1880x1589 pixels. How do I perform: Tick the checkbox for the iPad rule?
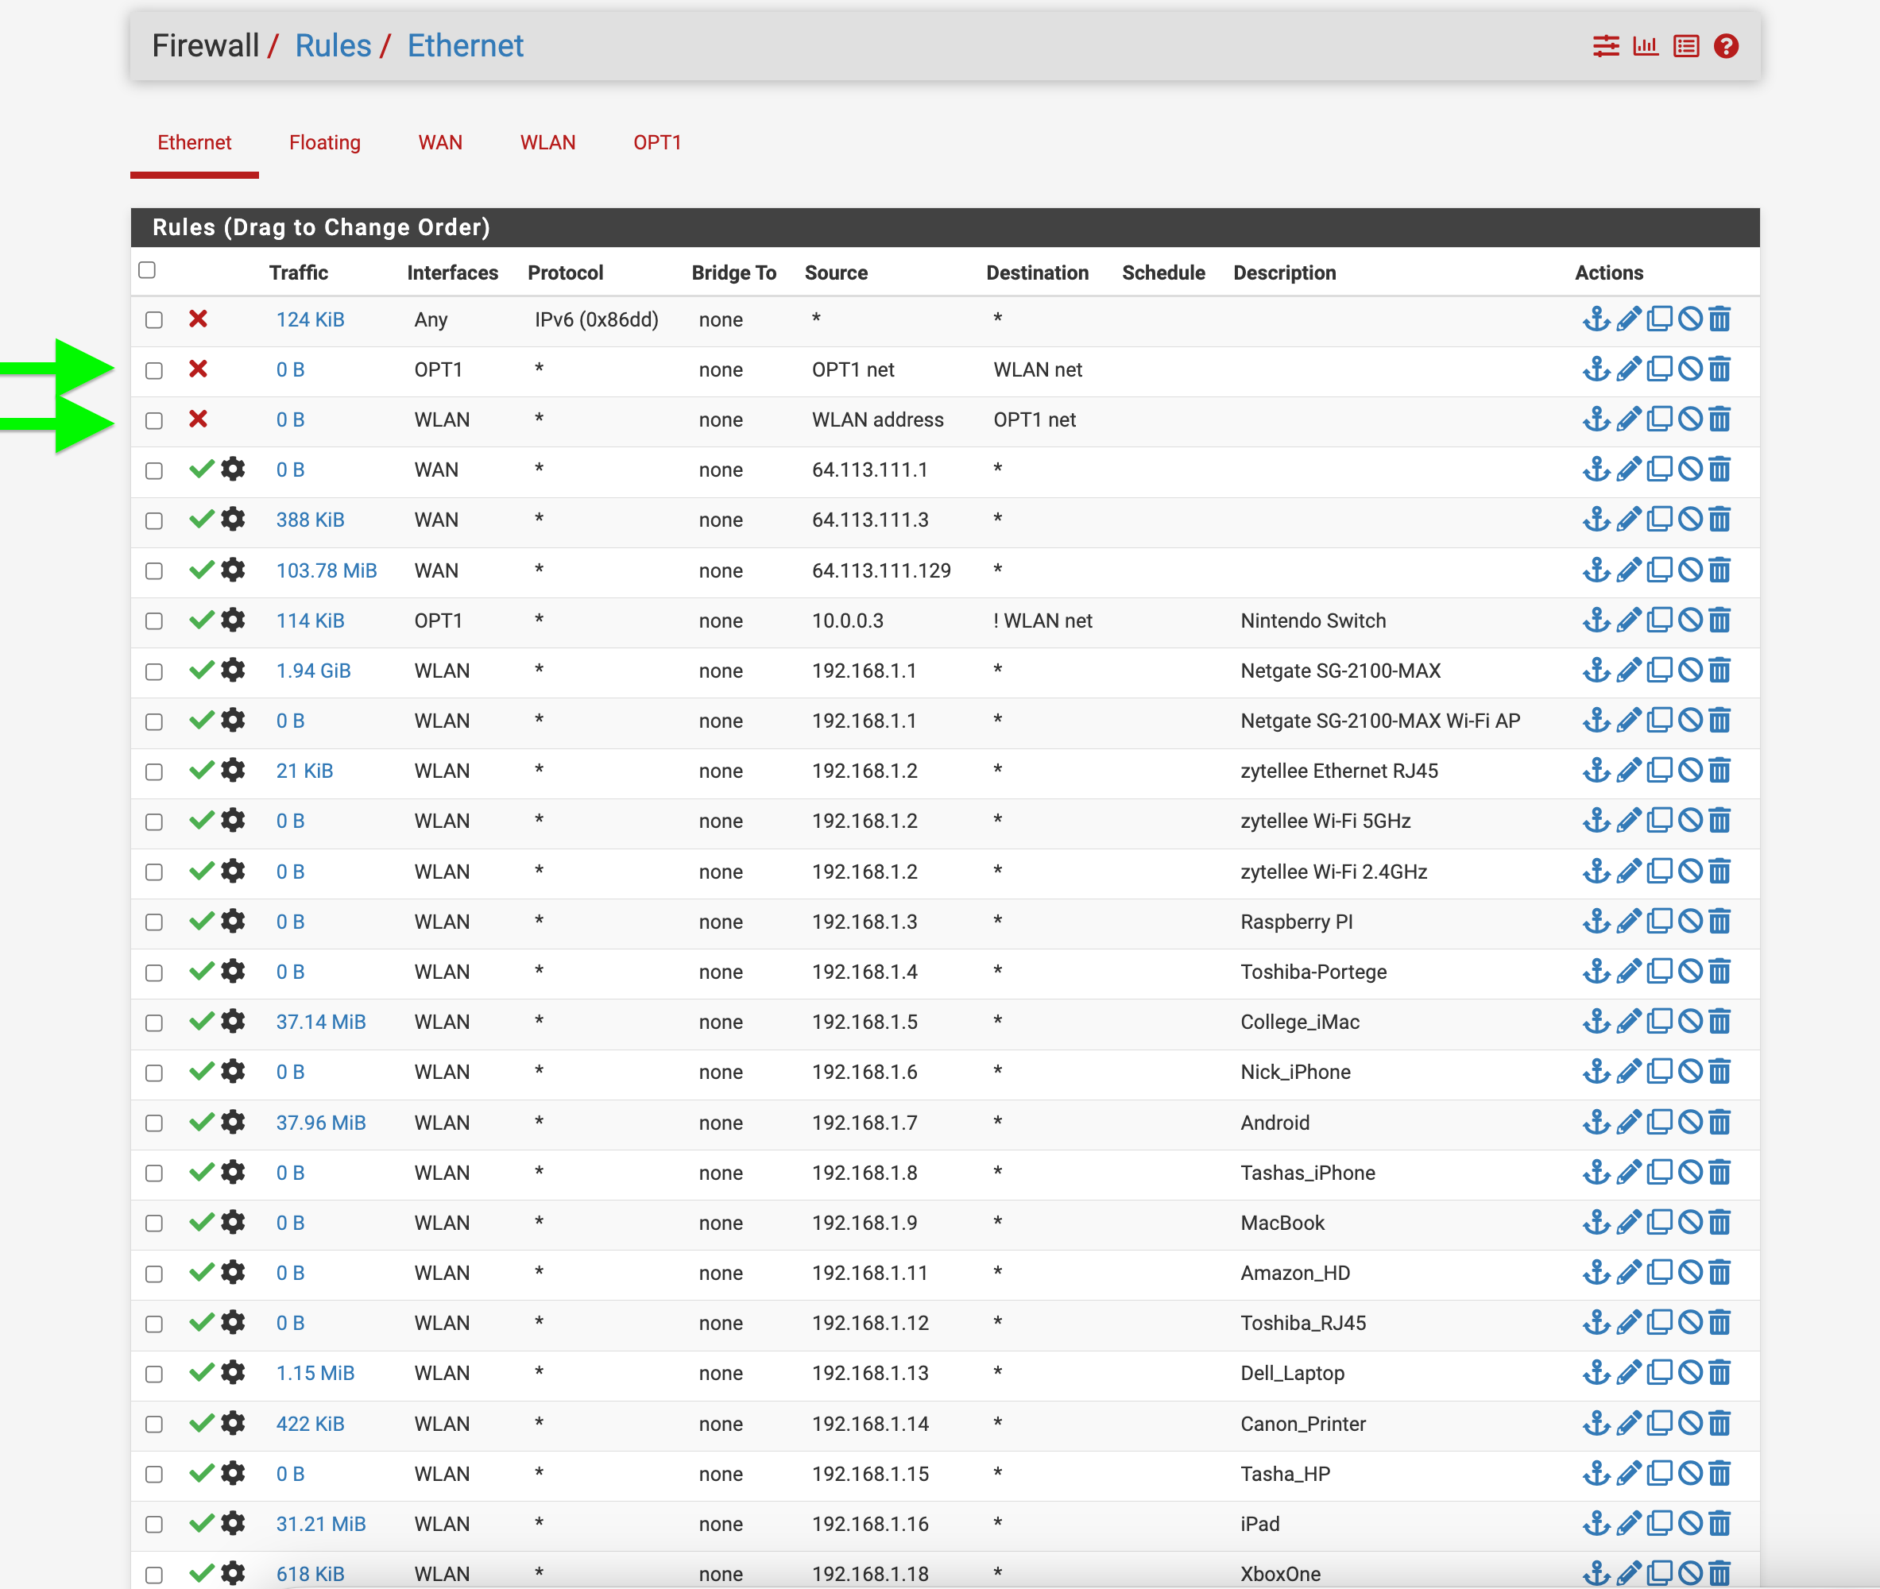pyautogui.click(x=154, y=1524)
